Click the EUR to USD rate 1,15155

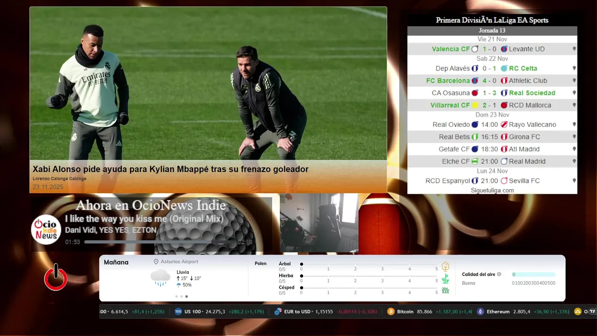[x=324, y=312]
